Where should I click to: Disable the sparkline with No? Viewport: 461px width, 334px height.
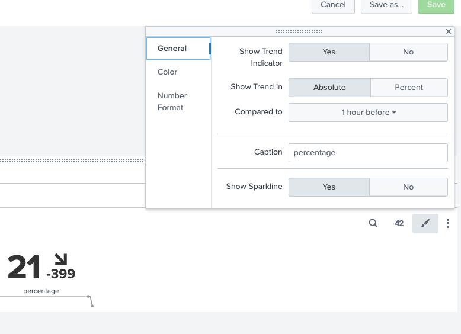[x=408, y=187]
